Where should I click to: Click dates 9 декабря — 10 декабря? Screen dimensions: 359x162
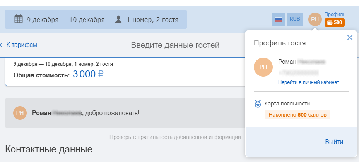tap(66, 20)
